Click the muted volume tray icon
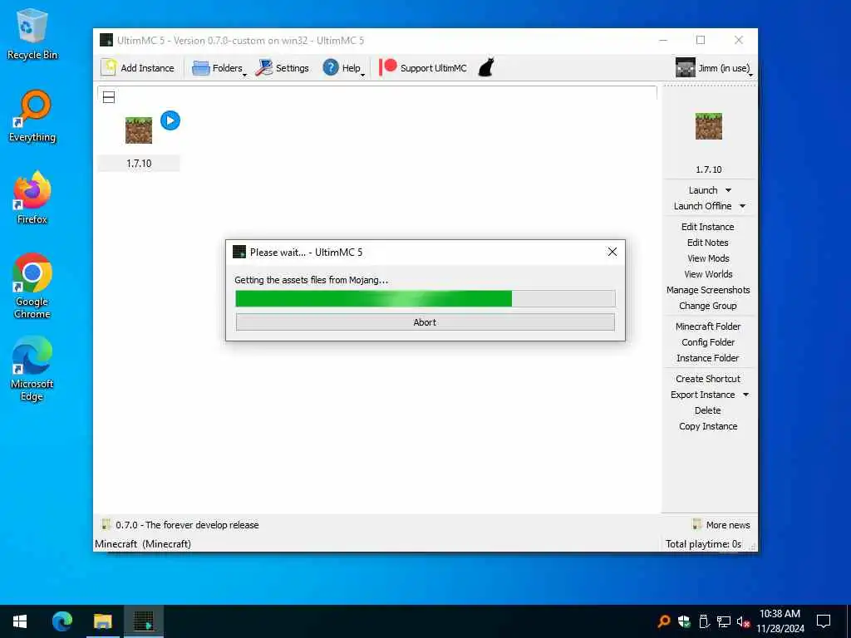 (744, 621)
